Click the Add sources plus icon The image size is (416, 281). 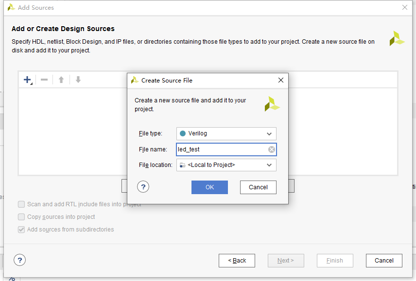click(x=27, y=80)
